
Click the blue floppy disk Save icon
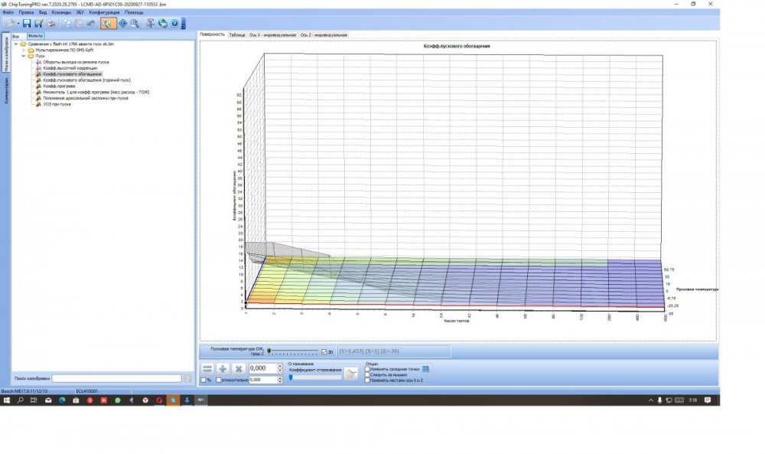tap(26, 24)
